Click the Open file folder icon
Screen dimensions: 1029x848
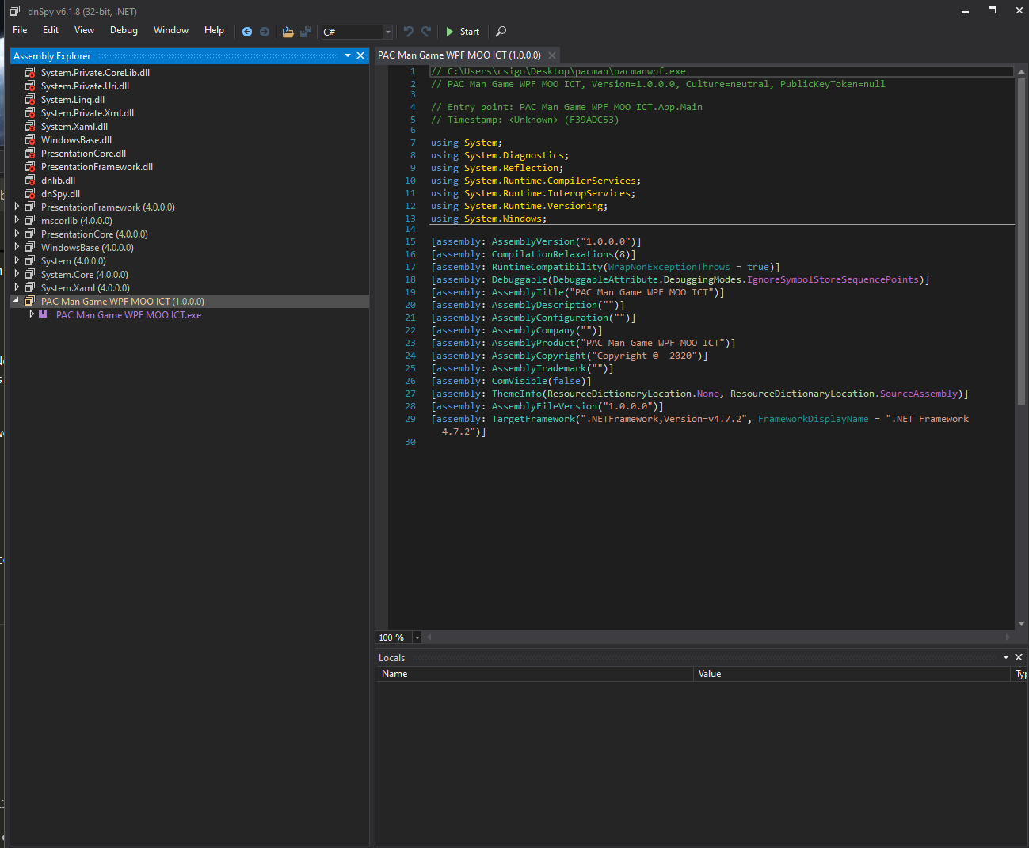click(x=288, y=32)
